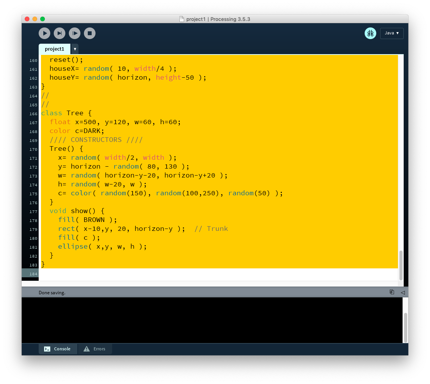Image resolution: width=430 pixels, height=384 pixels.
Task: Open the Java mode dropdown
Action: point(391,33)
